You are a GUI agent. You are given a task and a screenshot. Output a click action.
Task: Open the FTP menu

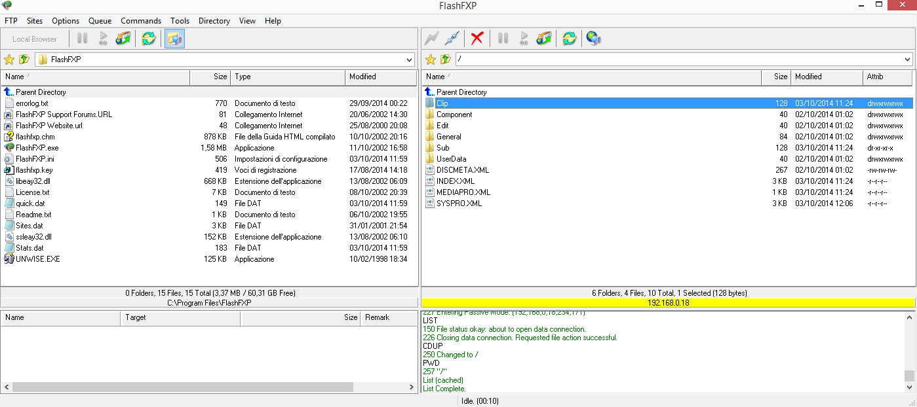(11, 21)
